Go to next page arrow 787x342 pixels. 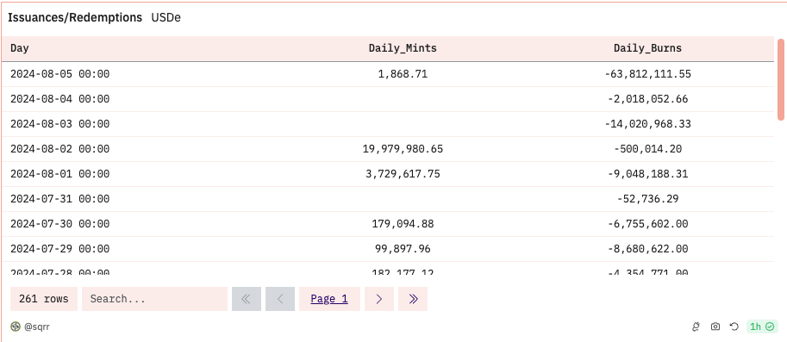click(379, 299)
